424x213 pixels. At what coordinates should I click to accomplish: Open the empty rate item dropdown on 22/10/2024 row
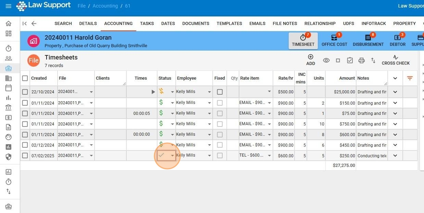pos(269,92)
